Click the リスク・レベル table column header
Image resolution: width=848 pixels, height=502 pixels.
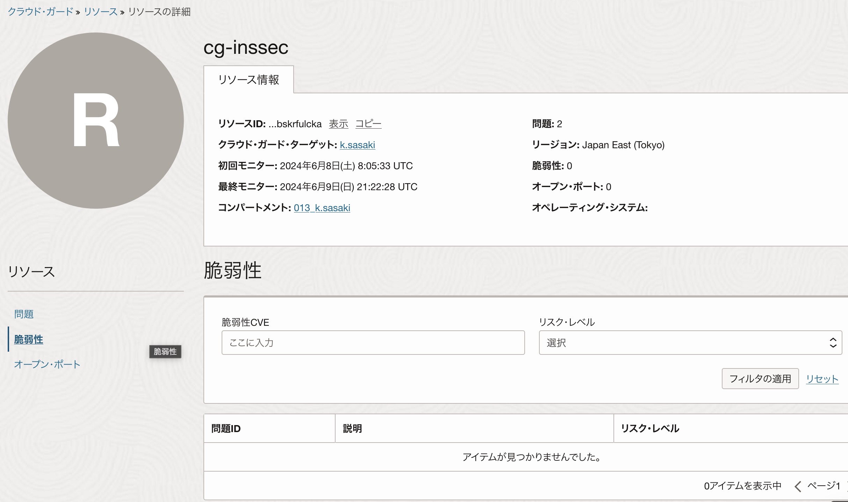[650, 429]
